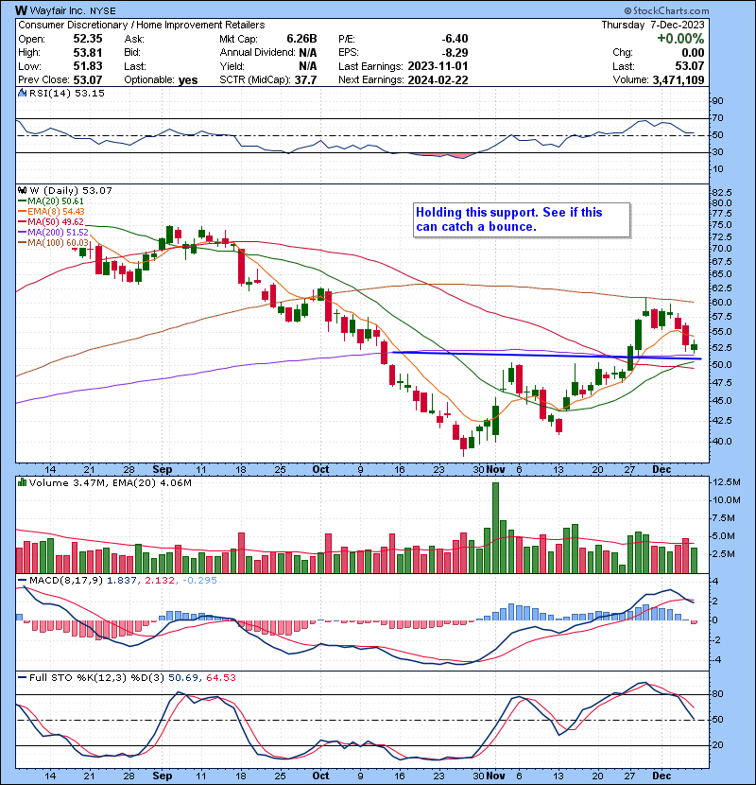Click the MACD histogram value -0.295

(199, 581)
